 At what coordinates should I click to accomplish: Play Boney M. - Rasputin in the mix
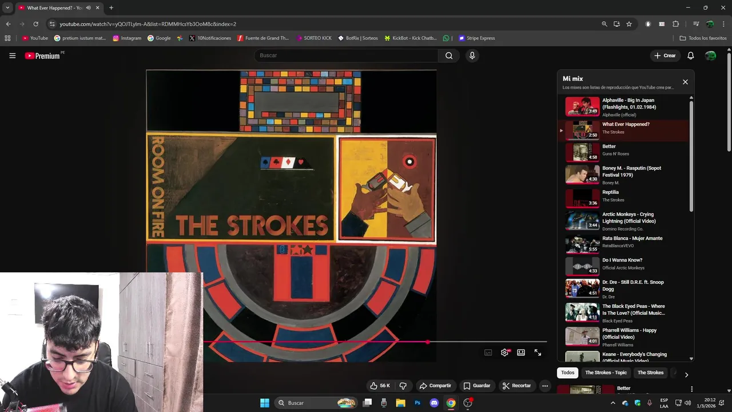coord(623,175)
